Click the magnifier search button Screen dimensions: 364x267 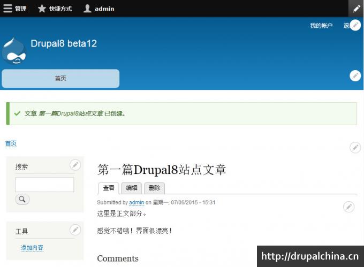point(22,199)
